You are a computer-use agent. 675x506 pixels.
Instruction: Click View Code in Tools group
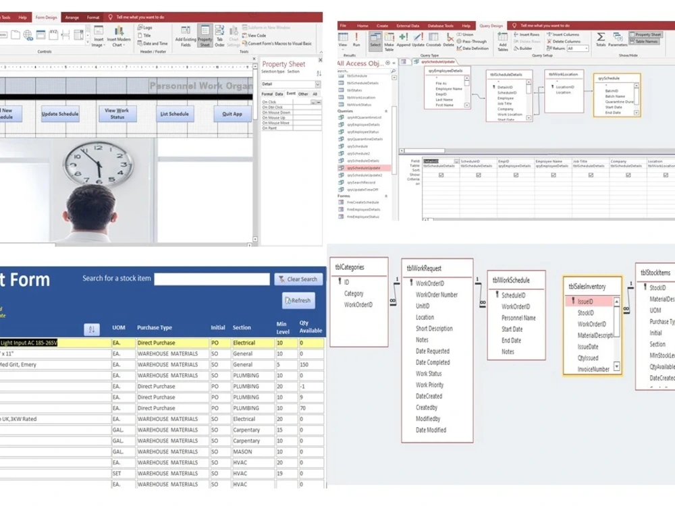[x=254, y=36]
